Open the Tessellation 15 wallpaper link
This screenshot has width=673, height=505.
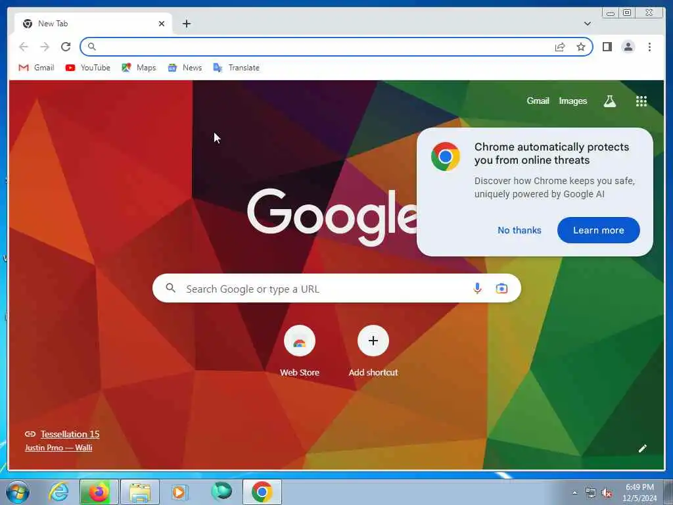tap(70, 434)
